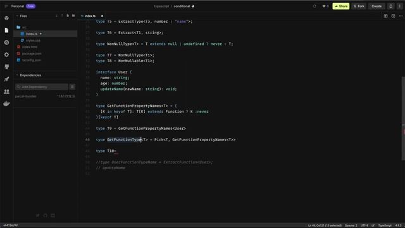
Task: Click the feedback icon at sidebar bottom
Action: pos(53,215)
